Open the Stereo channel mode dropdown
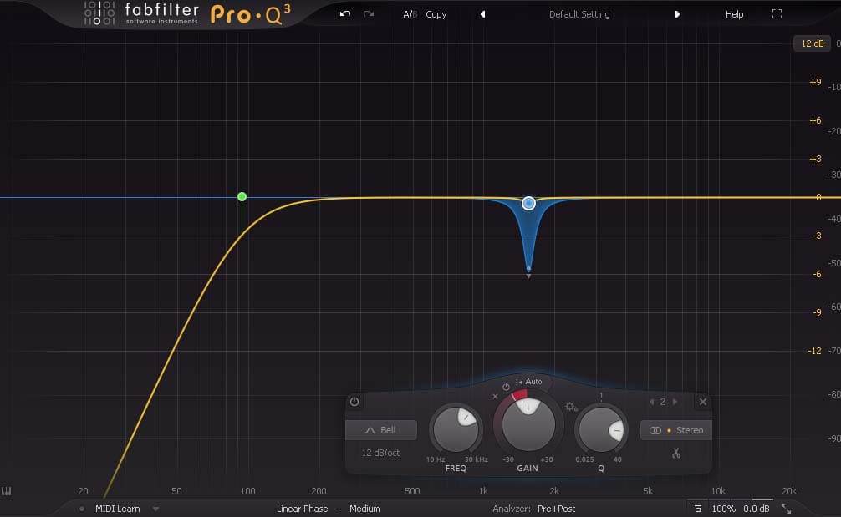 point(676,429)
